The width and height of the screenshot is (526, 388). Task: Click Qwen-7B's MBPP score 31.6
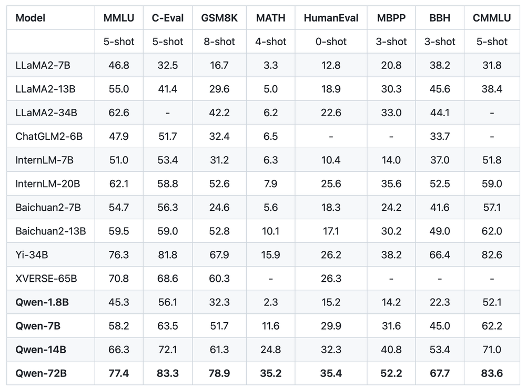[x=391, y=326]
